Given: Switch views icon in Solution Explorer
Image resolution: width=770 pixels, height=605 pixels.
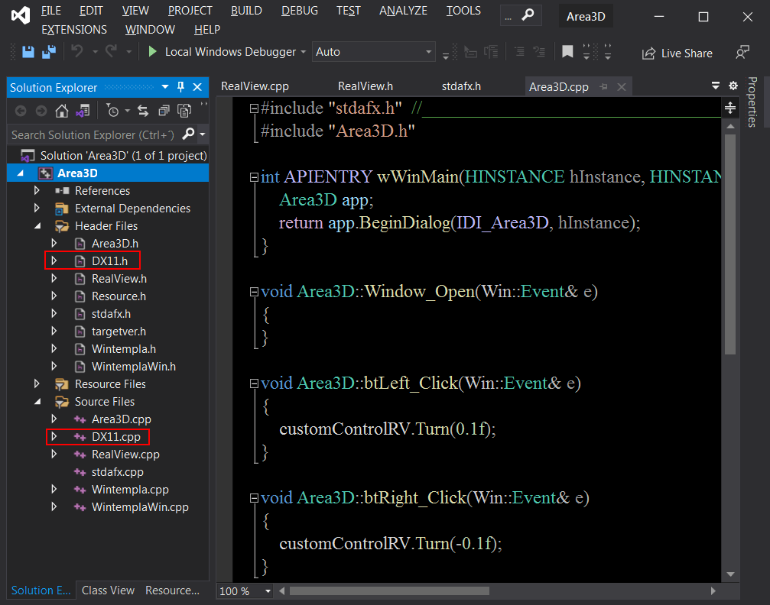Looking at the screenshot, I should pyautogui.click(x=83, y=111).
